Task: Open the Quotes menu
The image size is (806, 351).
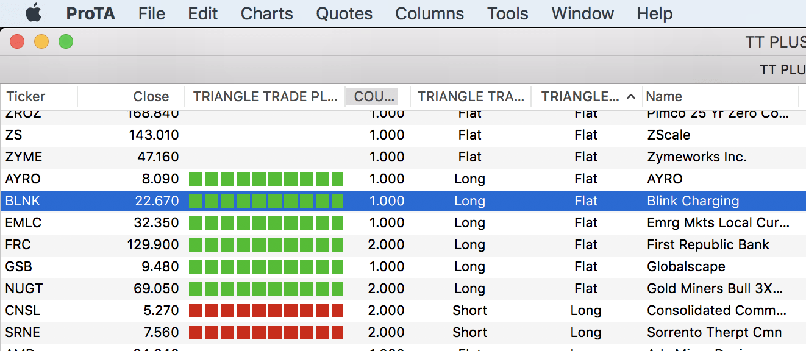Action: pyautogui.click(x=344, y=13)
